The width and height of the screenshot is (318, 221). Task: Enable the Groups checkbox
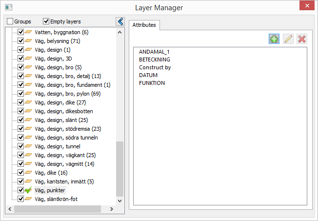10,21
